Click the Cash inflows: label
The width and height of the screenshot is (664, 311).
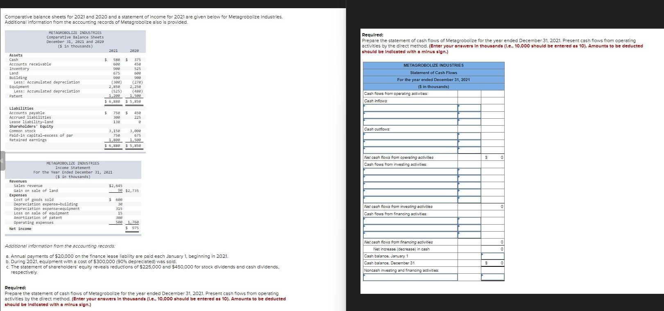376,101
